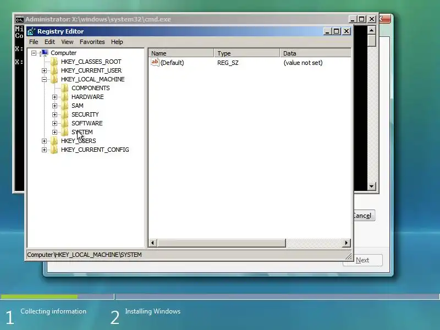
Task: Click the (Default) string value icon
Action: [155, 62]
